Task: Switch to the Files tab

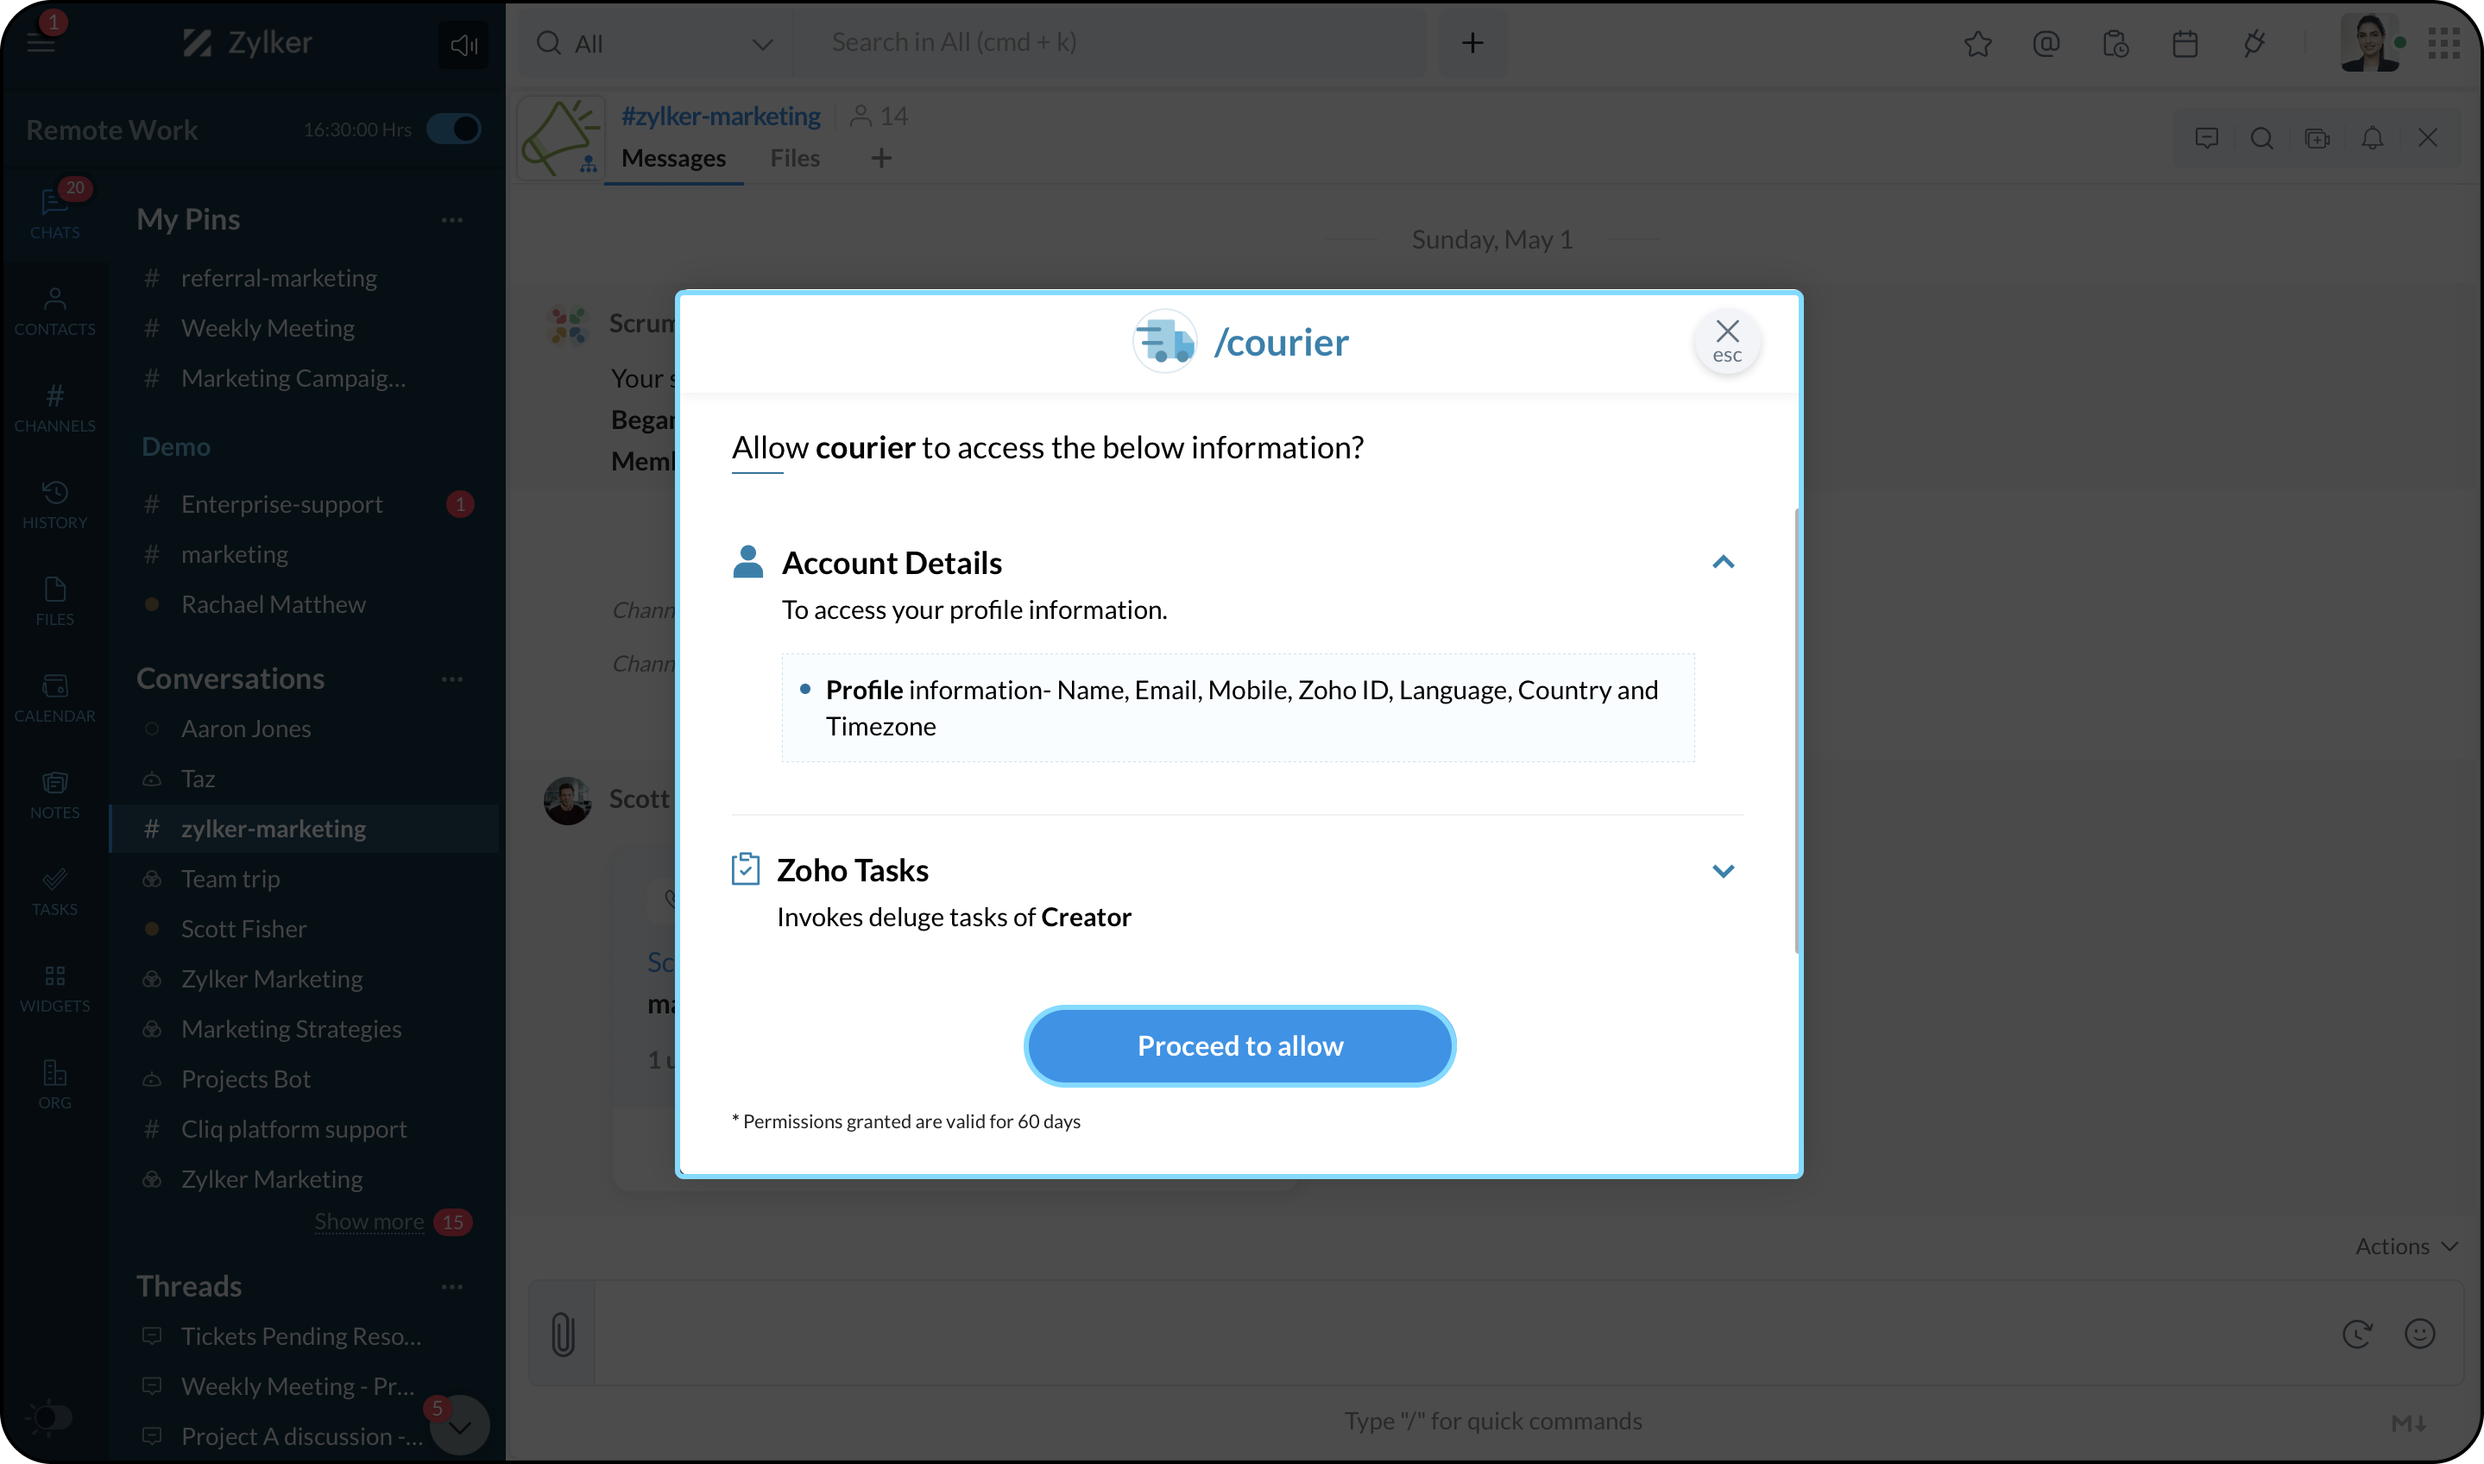Action: pos(794,158)
